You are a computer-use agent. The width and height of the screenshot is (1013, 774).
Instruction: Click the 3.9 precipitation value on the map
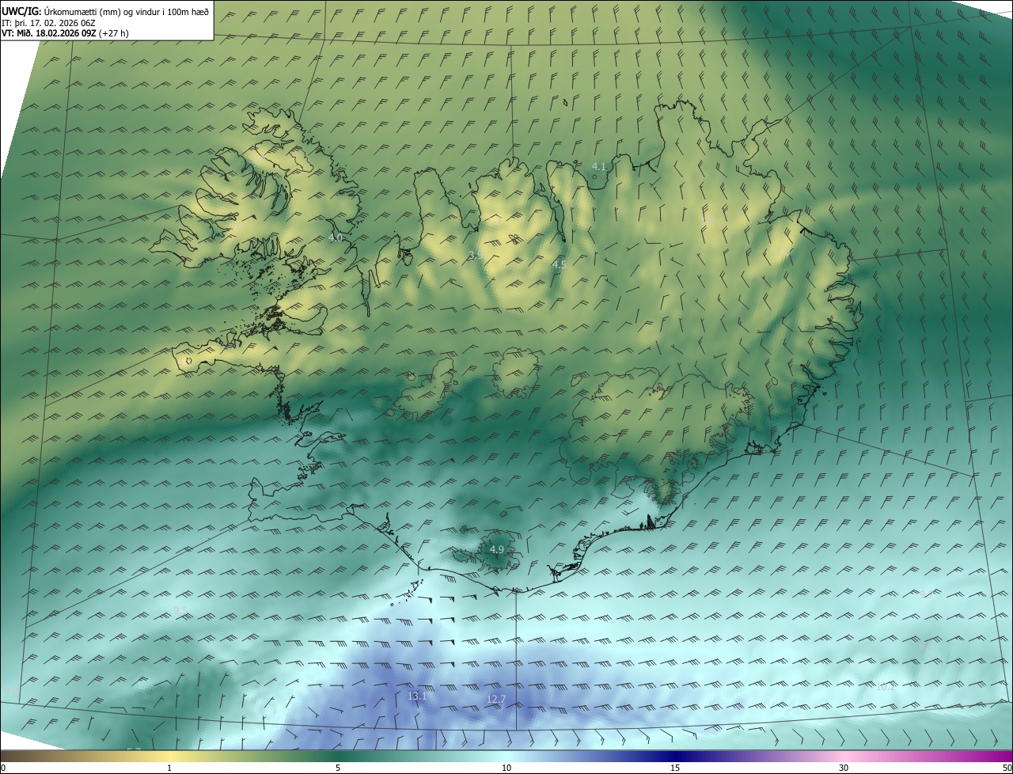click(476, 255)
